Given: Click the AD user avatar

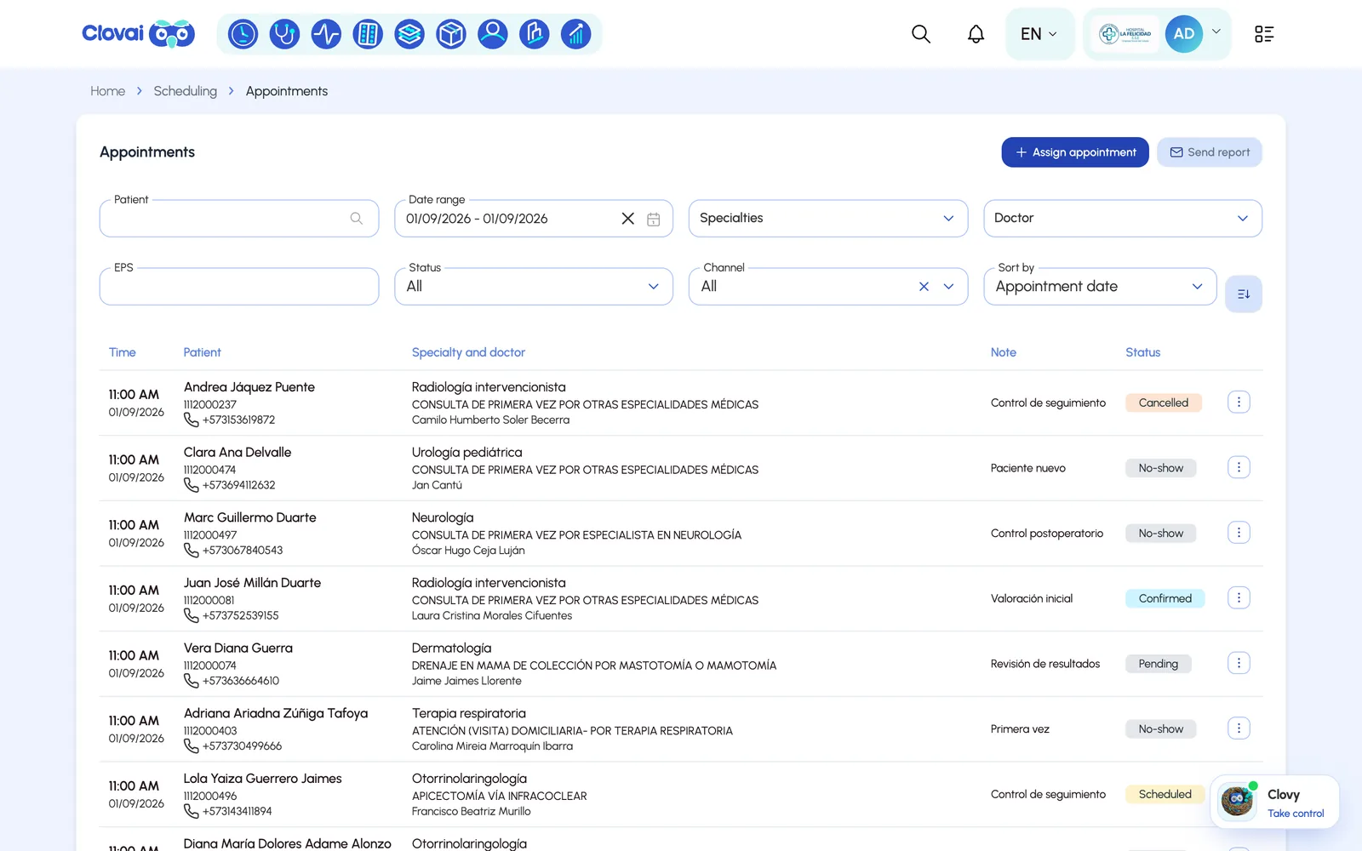Looking at the screenshot, I should 1184,34.
